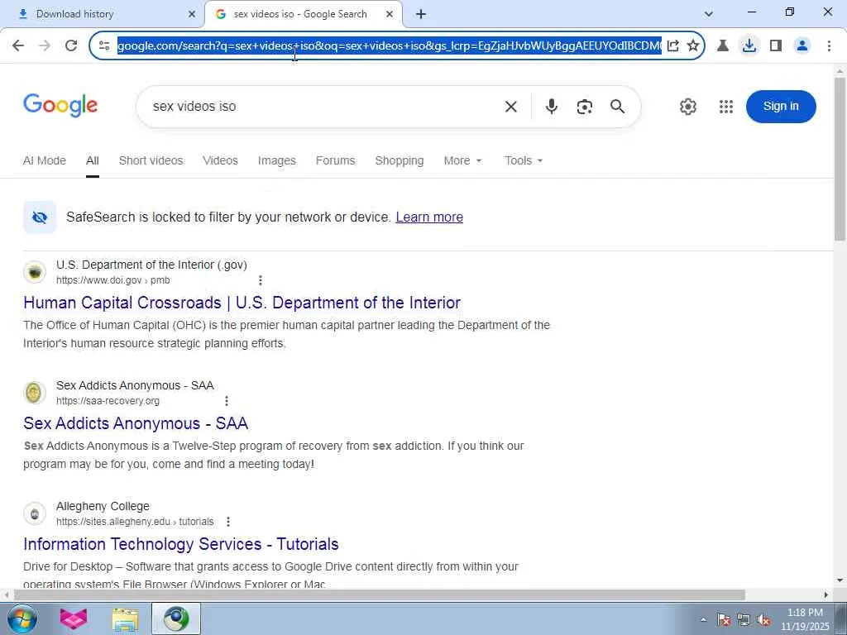Screen dimensions: 847x635
Task: Switch to AI Mode tab
Action: click(45, 161)
